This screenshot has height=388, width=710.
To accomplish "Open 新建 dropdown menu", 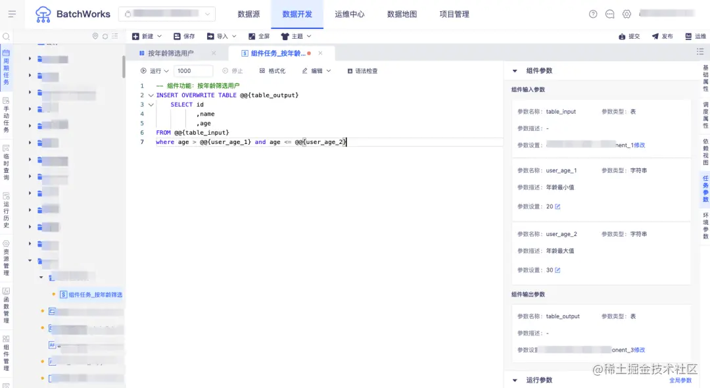I will click(x=147, y=36).
